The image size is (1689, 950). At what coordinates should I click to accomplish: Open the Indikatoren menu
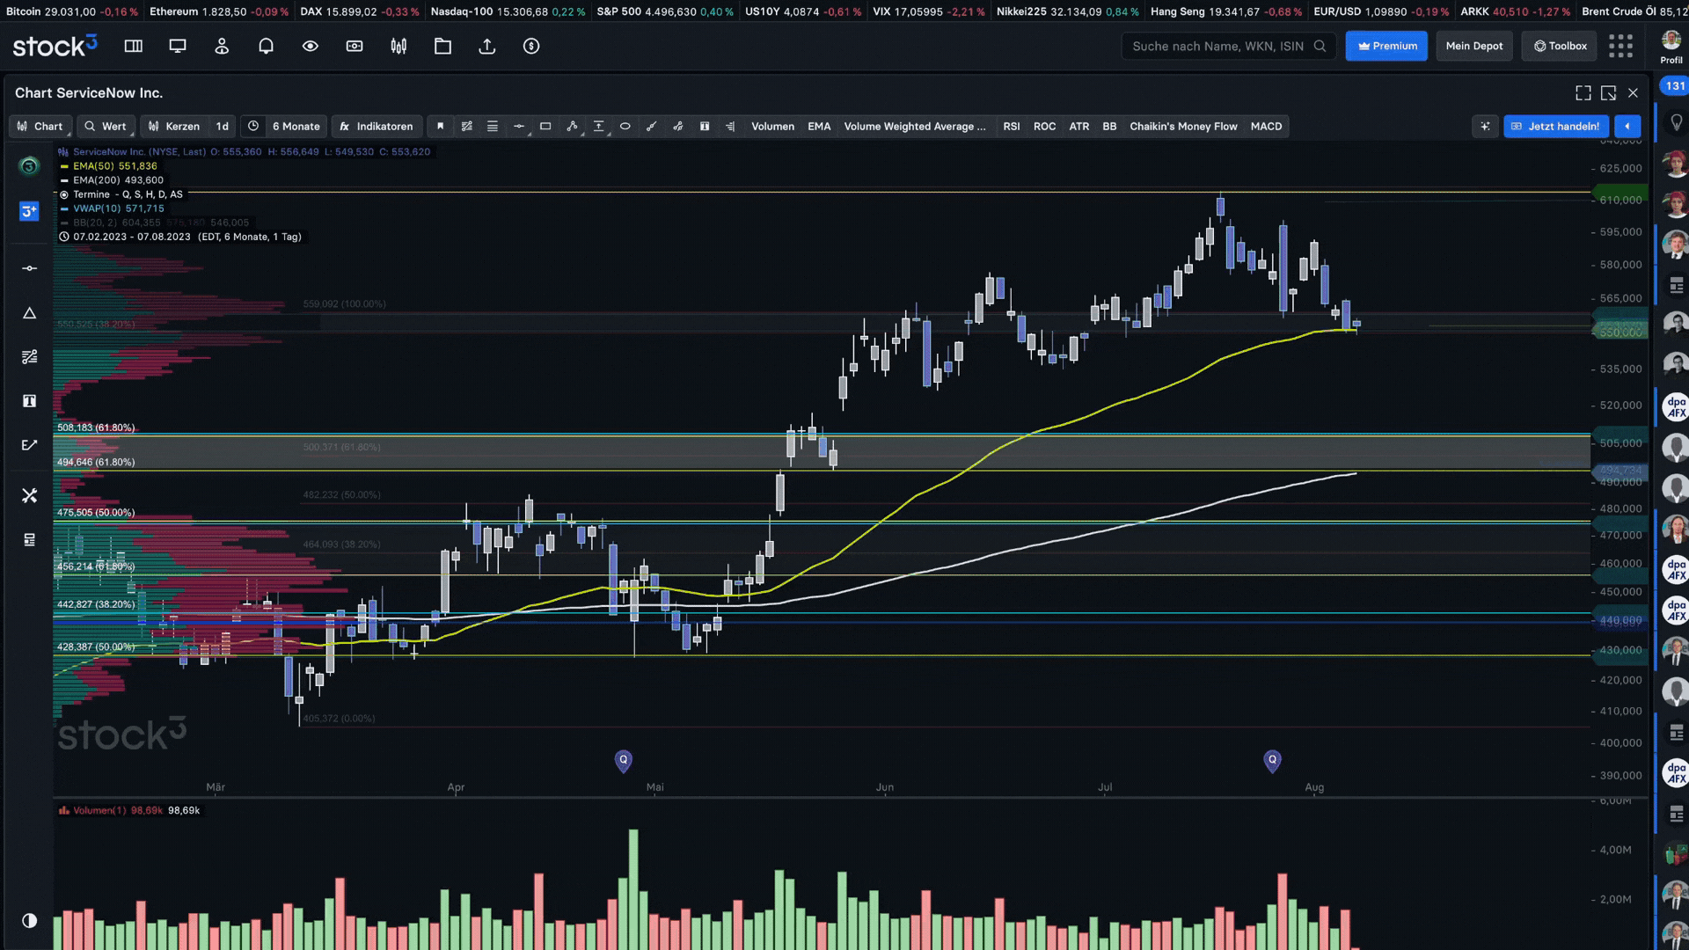(377, 126)
